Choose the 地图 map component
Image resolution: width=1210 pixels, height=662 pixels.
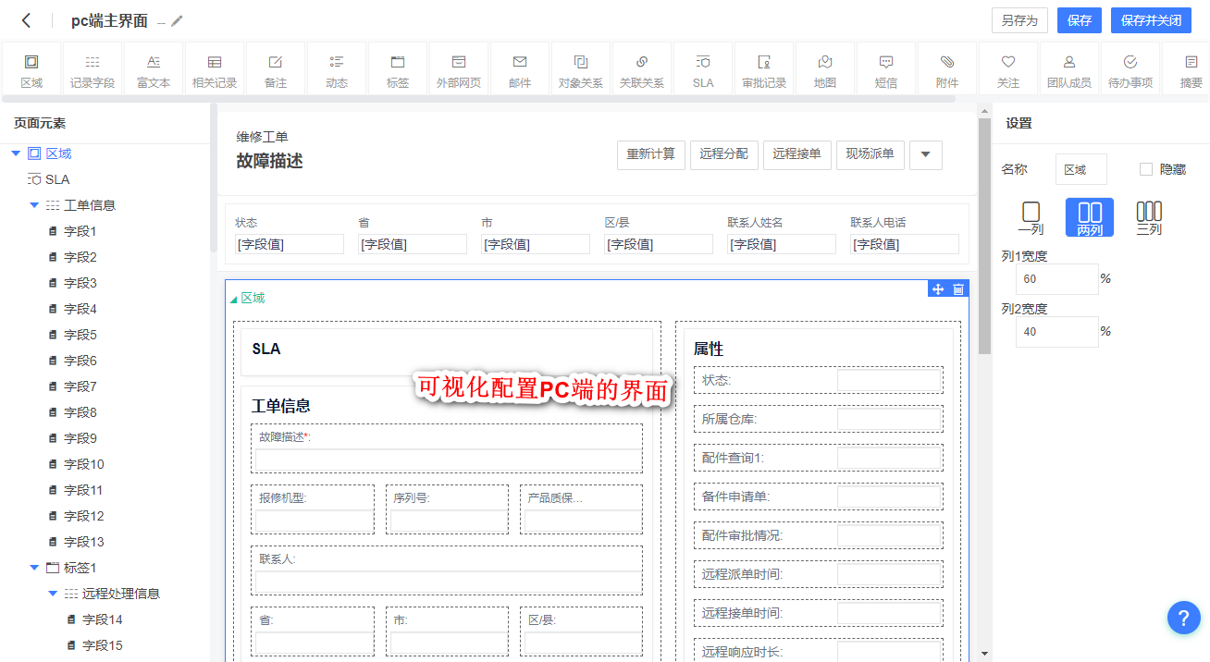pos(824,70)
